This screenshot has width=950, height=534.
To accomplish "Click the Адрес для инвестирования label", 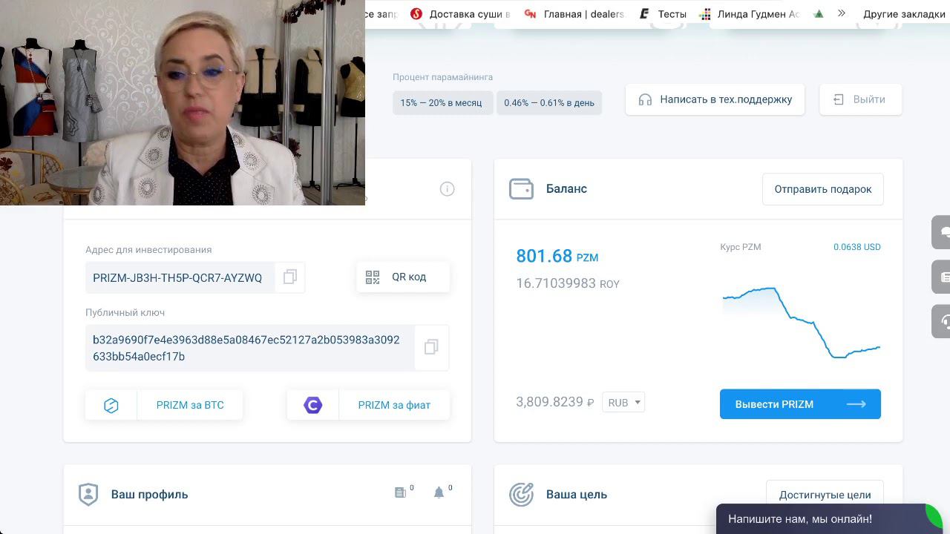I will tap(148, 250).
